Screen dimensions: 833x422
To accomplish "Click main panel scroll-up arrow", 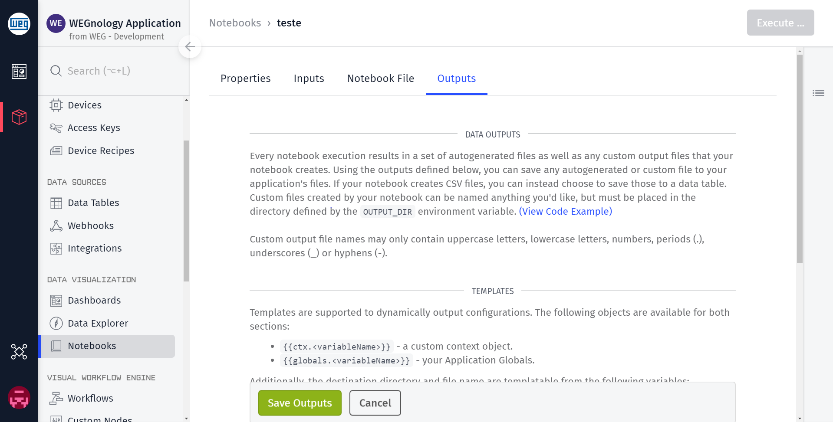I will coord(800,51).
